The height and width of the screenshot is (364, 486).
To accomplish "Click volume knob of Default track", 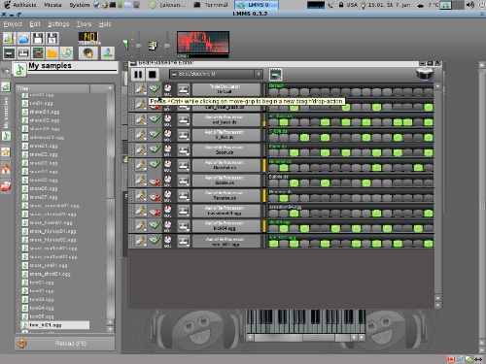I will tap(167, 87).
